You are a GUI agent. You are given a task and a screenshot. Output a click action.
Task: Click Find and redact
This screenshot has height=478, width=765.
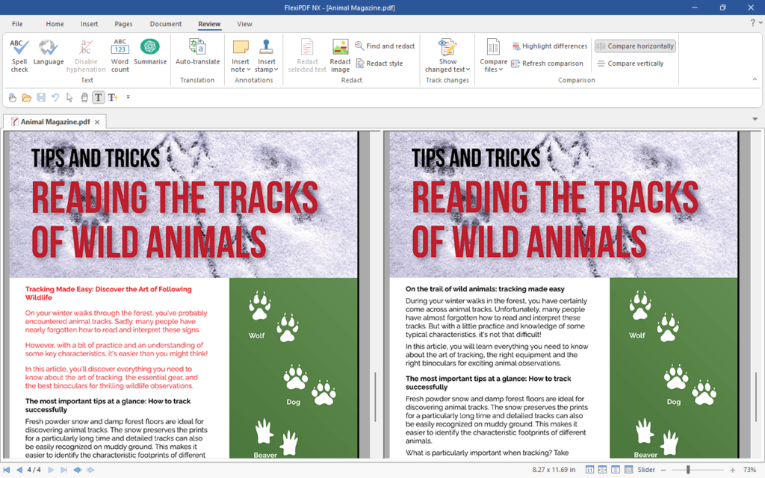[385, 46]
